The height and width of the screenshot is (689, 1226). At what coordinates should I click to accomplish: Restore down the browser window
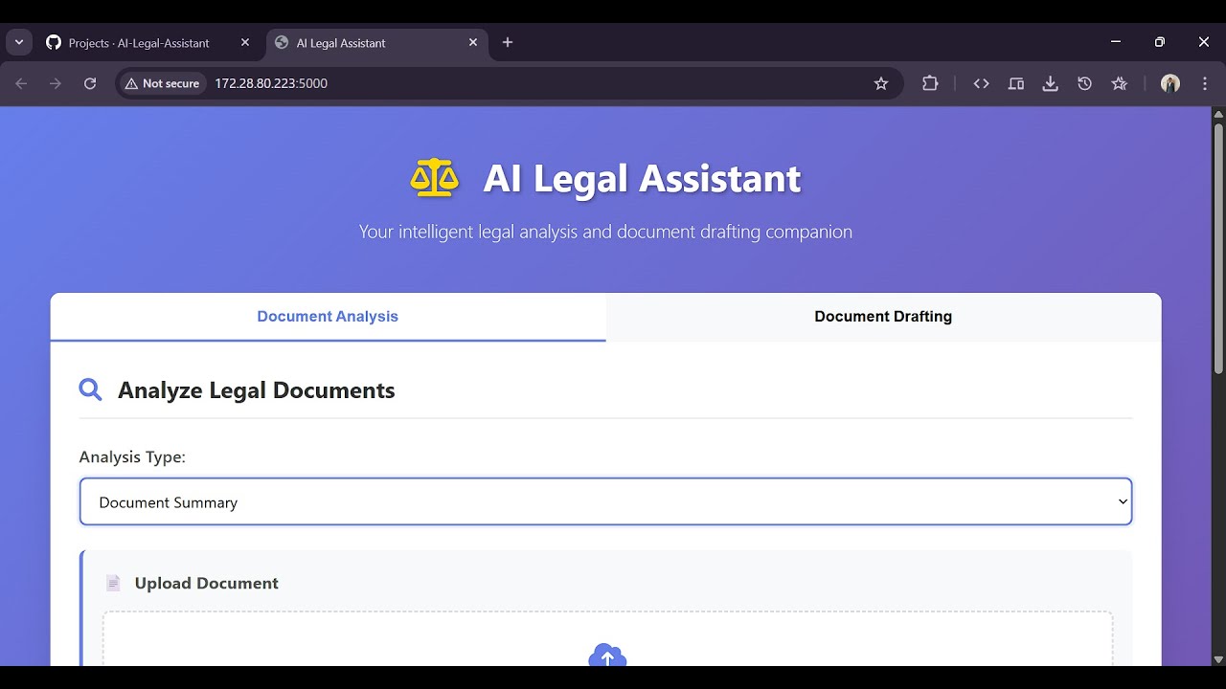pyautogui.click(x=1160, y=42)
